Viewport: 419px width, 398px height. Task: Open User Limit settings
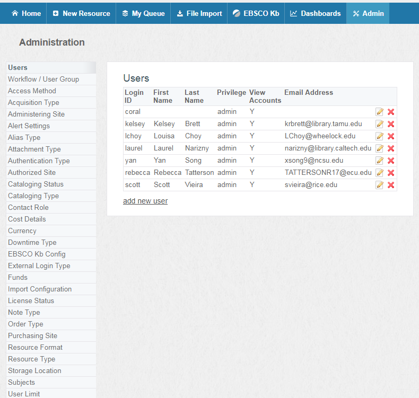[51, 393]
